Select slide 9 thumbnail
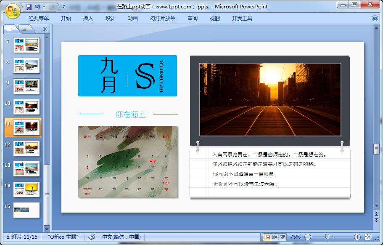Viewport: 383px width, 245px height. pyautogui.click(x=26, y=86)
